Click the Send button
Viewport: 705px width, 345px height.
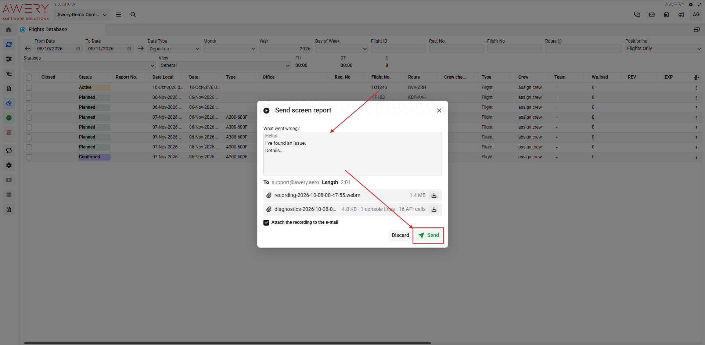click(428, 236)
